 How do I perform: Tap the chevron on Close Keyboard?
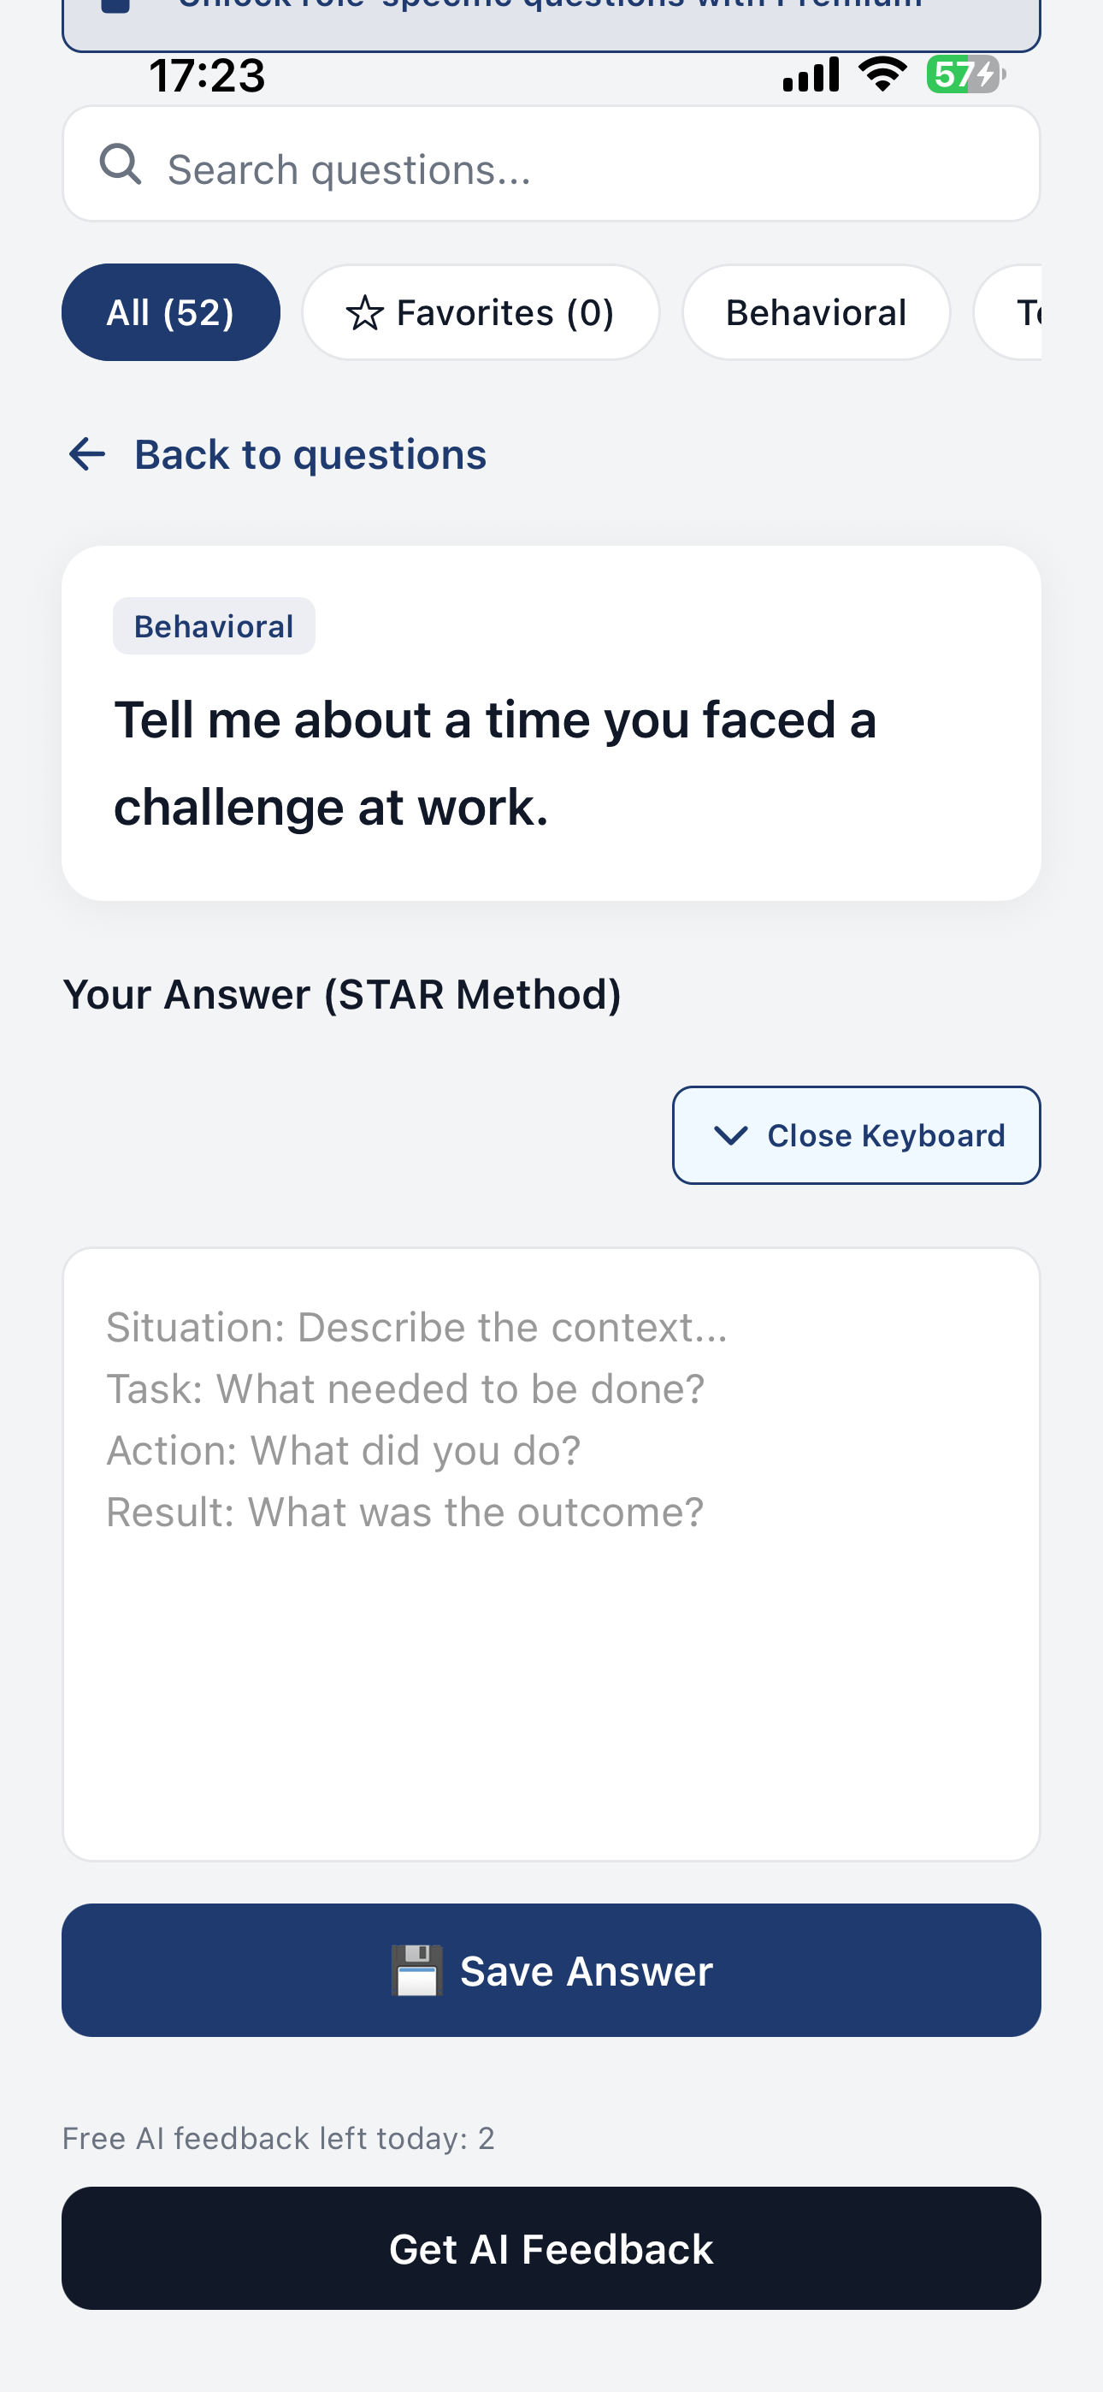tap(731, 1135)
